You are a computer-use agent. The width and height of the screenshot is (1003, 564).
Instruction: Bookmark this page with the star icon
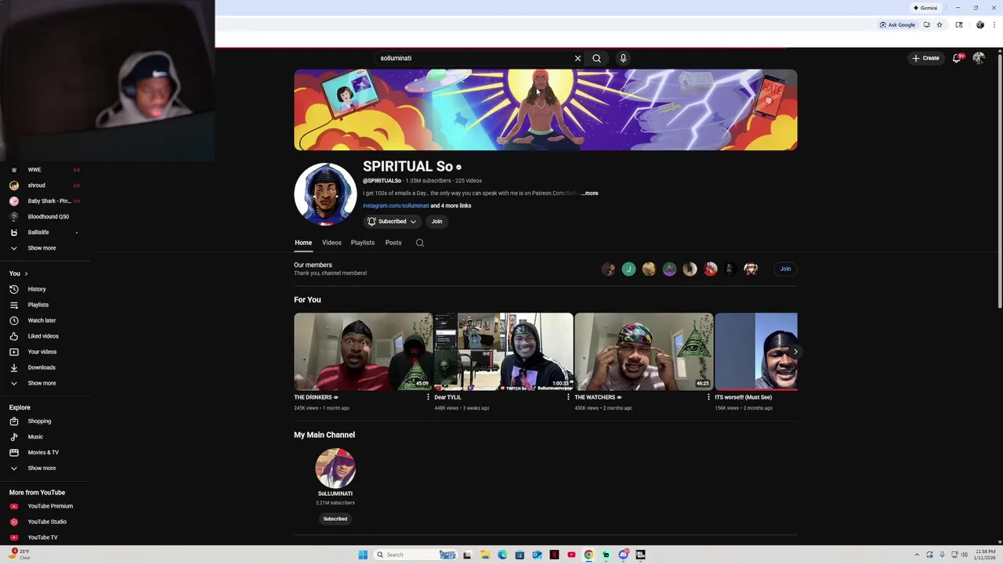[940, 25]
